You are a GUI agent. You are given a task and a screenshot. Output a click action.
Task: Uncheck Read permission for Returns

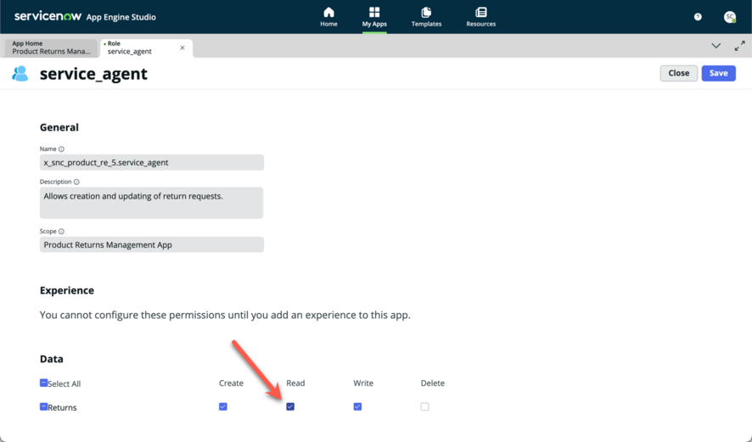click(290, 406)
